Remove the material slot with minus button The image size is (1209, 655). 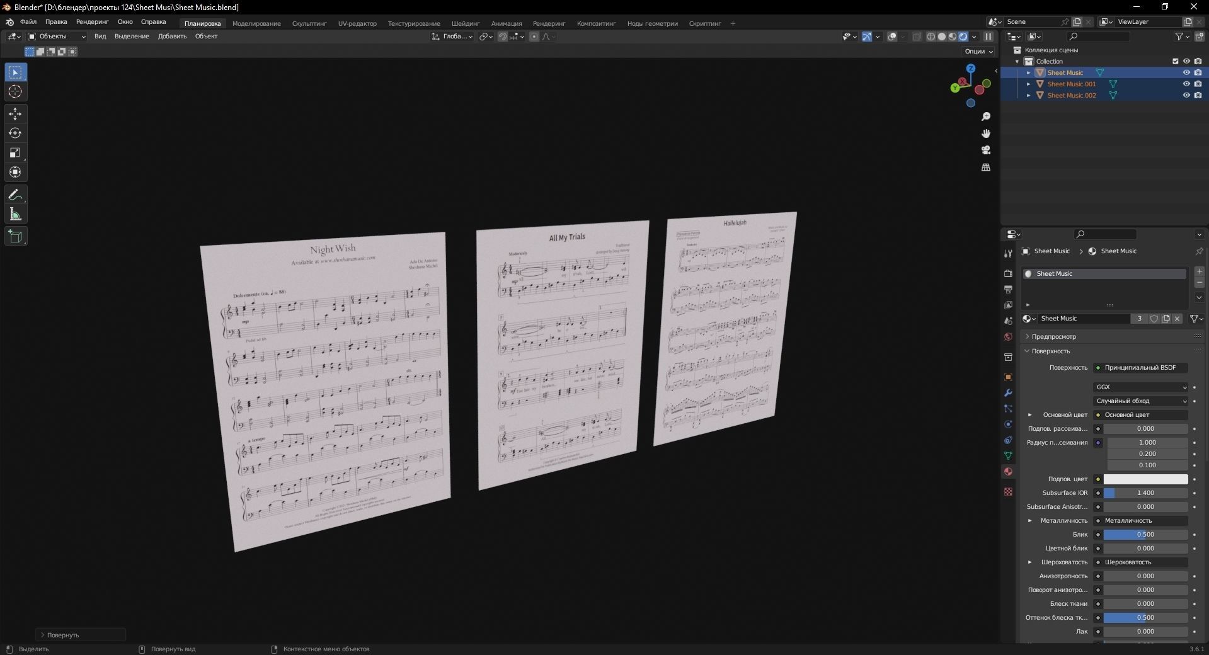click(x=1199, y=283)
